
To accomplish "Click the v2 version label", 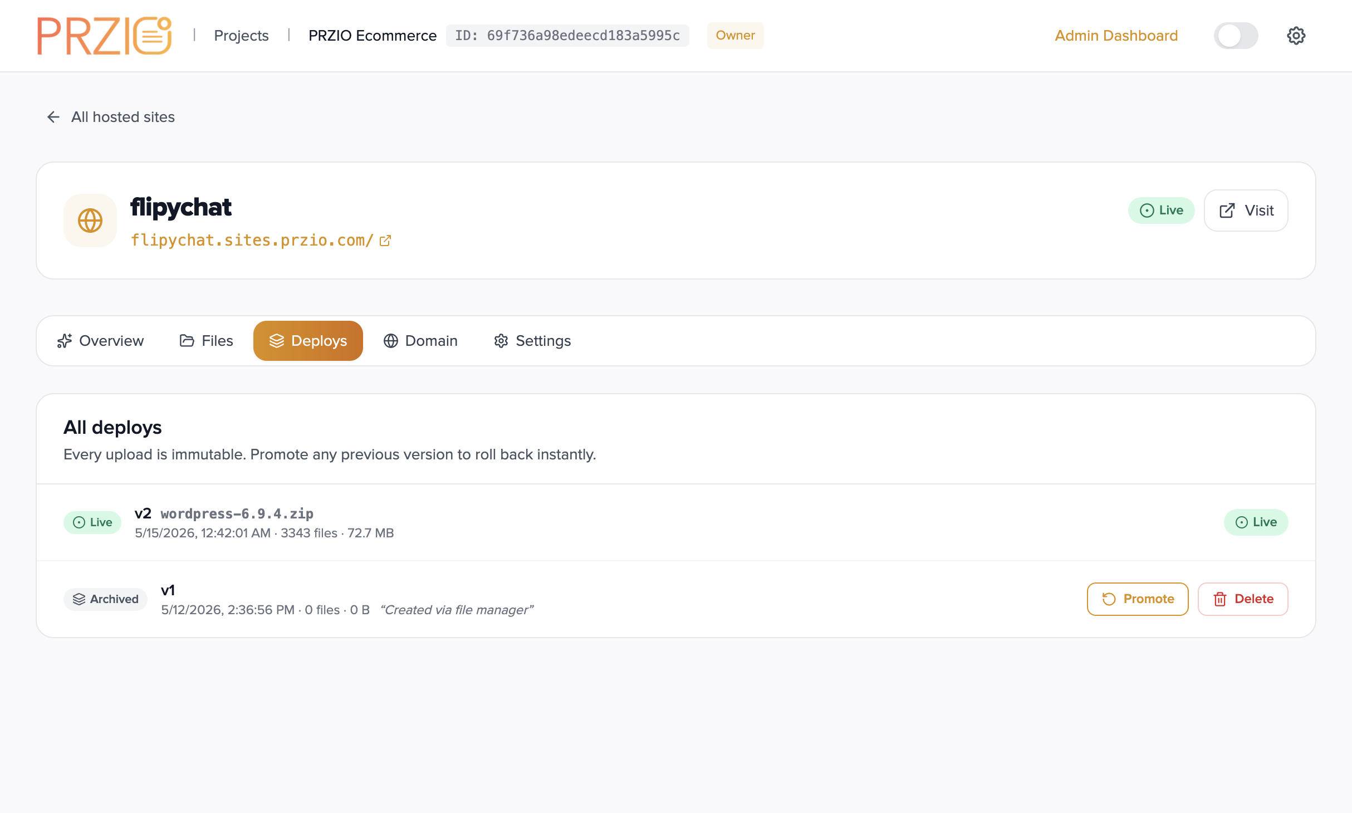I will [143, 513].
